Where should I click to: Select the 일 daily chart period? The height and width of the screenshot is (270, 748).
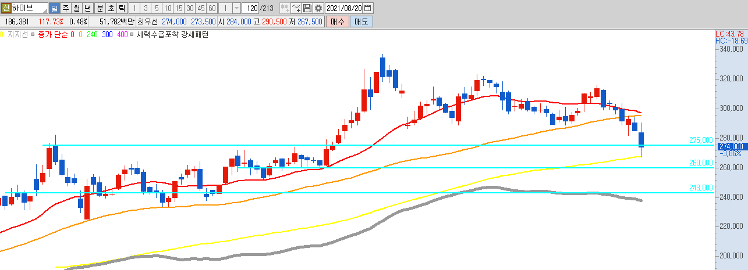coord(54,8)
